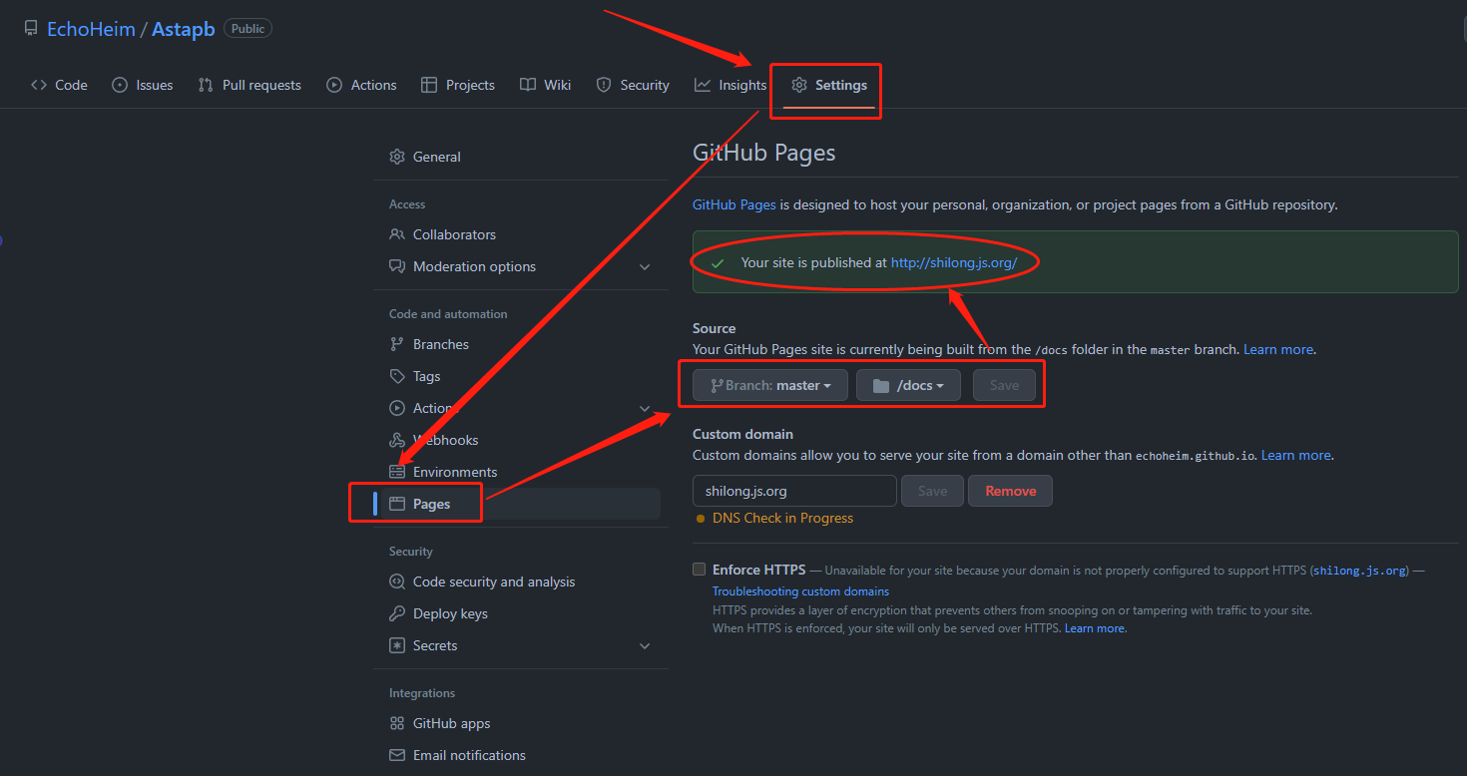
Task: Click the gear icon beside General
Action: pos(397,157)
